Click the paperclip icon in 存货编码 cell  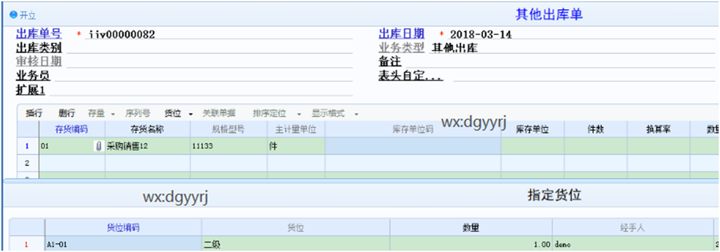pos(99,146)
